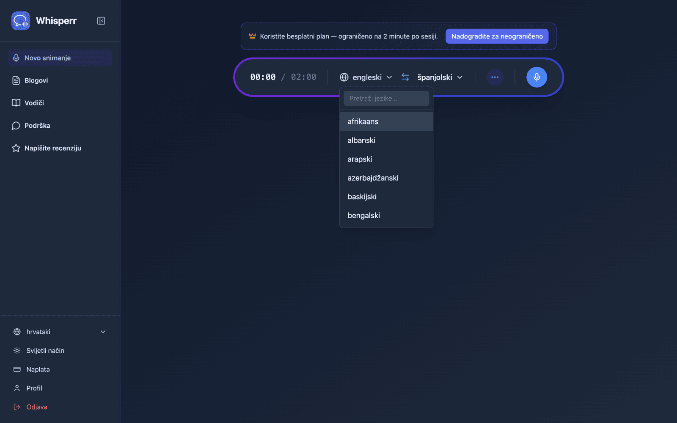Select azerbajdžanski from language list
The height and width of the screenshot is (423, 677).
[x=386, y=178]
